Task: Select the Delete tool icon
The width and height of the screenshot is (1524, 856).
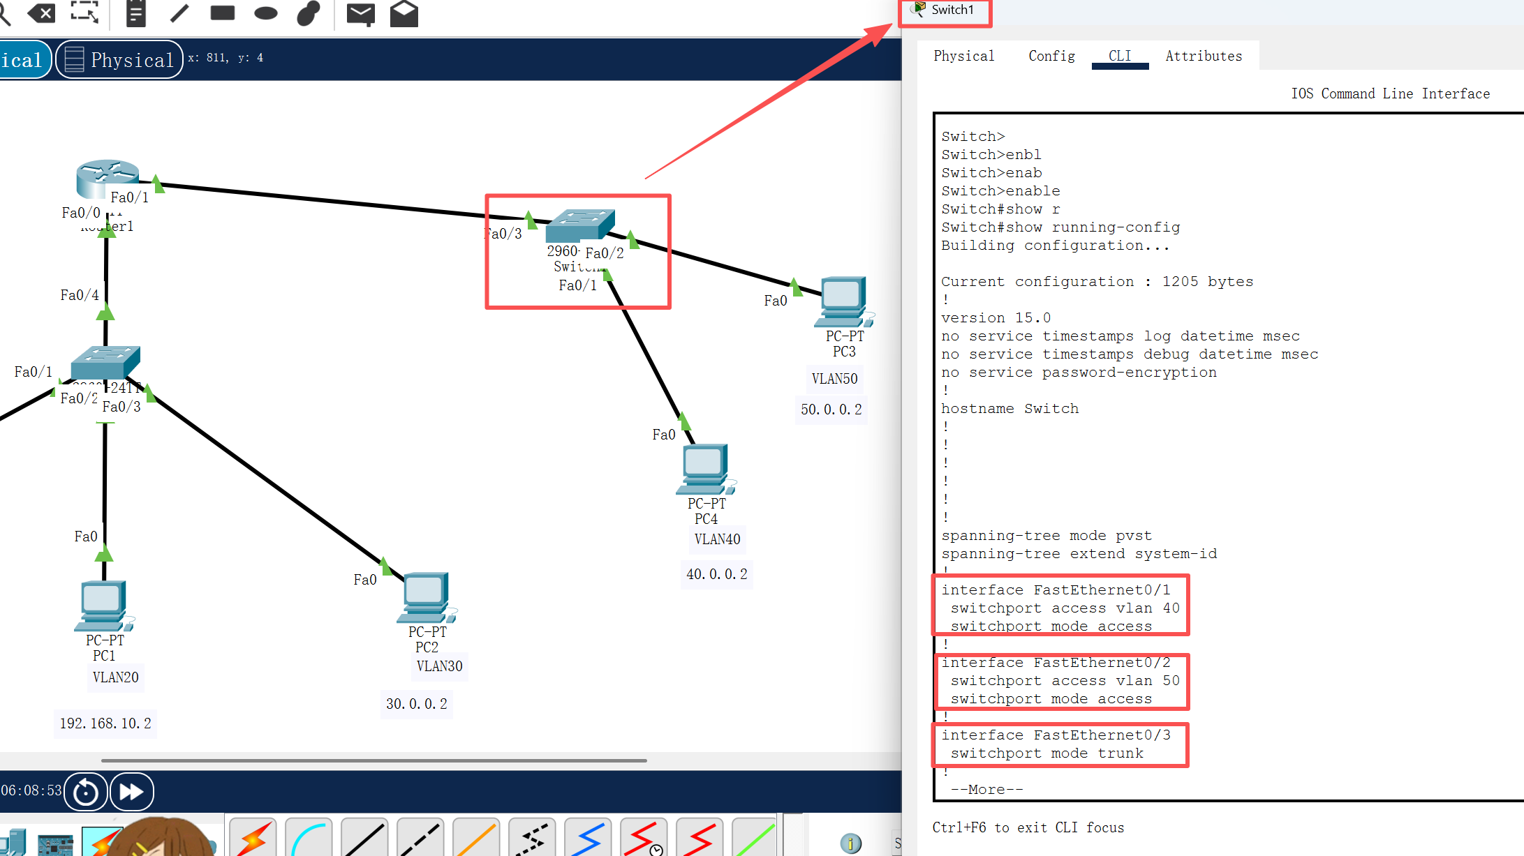Action: 42,13
